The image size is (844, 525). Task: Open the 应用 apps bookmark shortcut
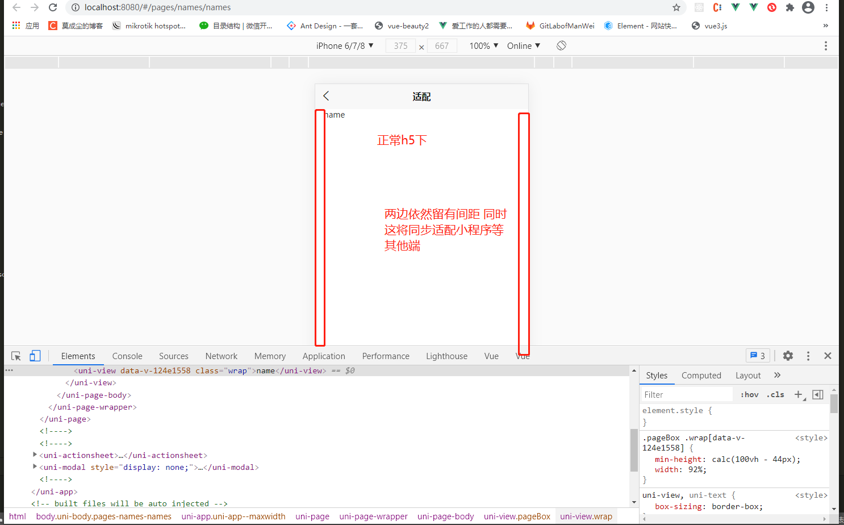click(26, 26)
